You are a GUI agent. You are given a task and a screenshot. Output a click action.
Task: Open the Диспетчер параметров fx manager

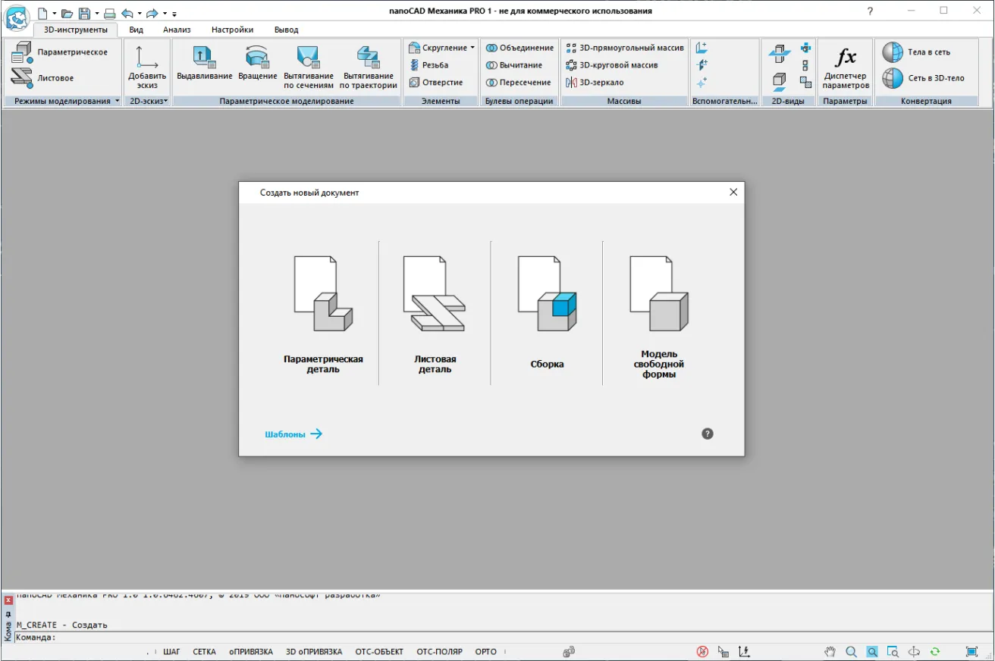(846, 57)
